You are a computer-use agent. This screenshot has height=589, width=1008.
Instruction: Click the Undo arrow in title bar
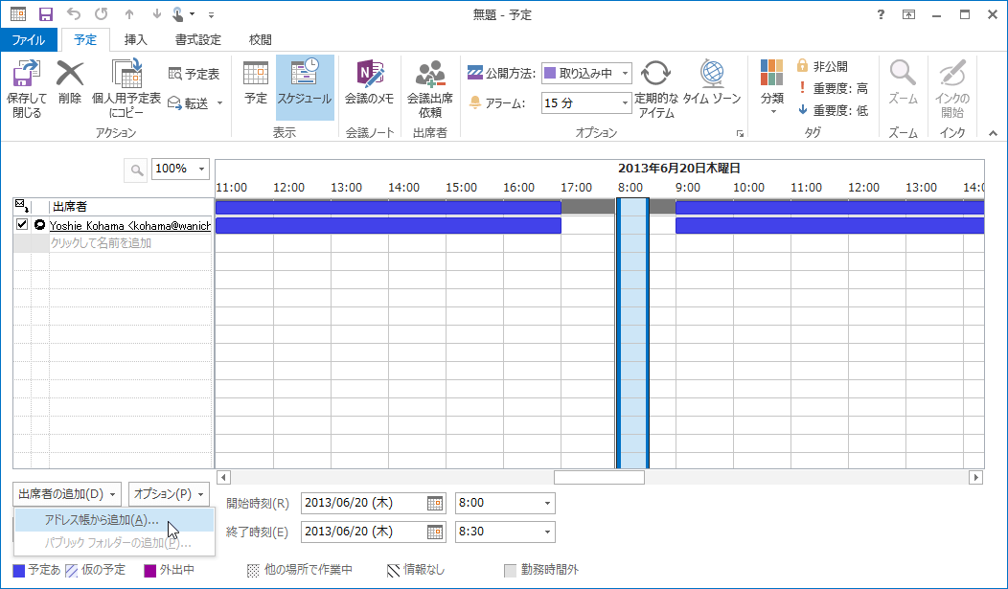tap(74, 14)
